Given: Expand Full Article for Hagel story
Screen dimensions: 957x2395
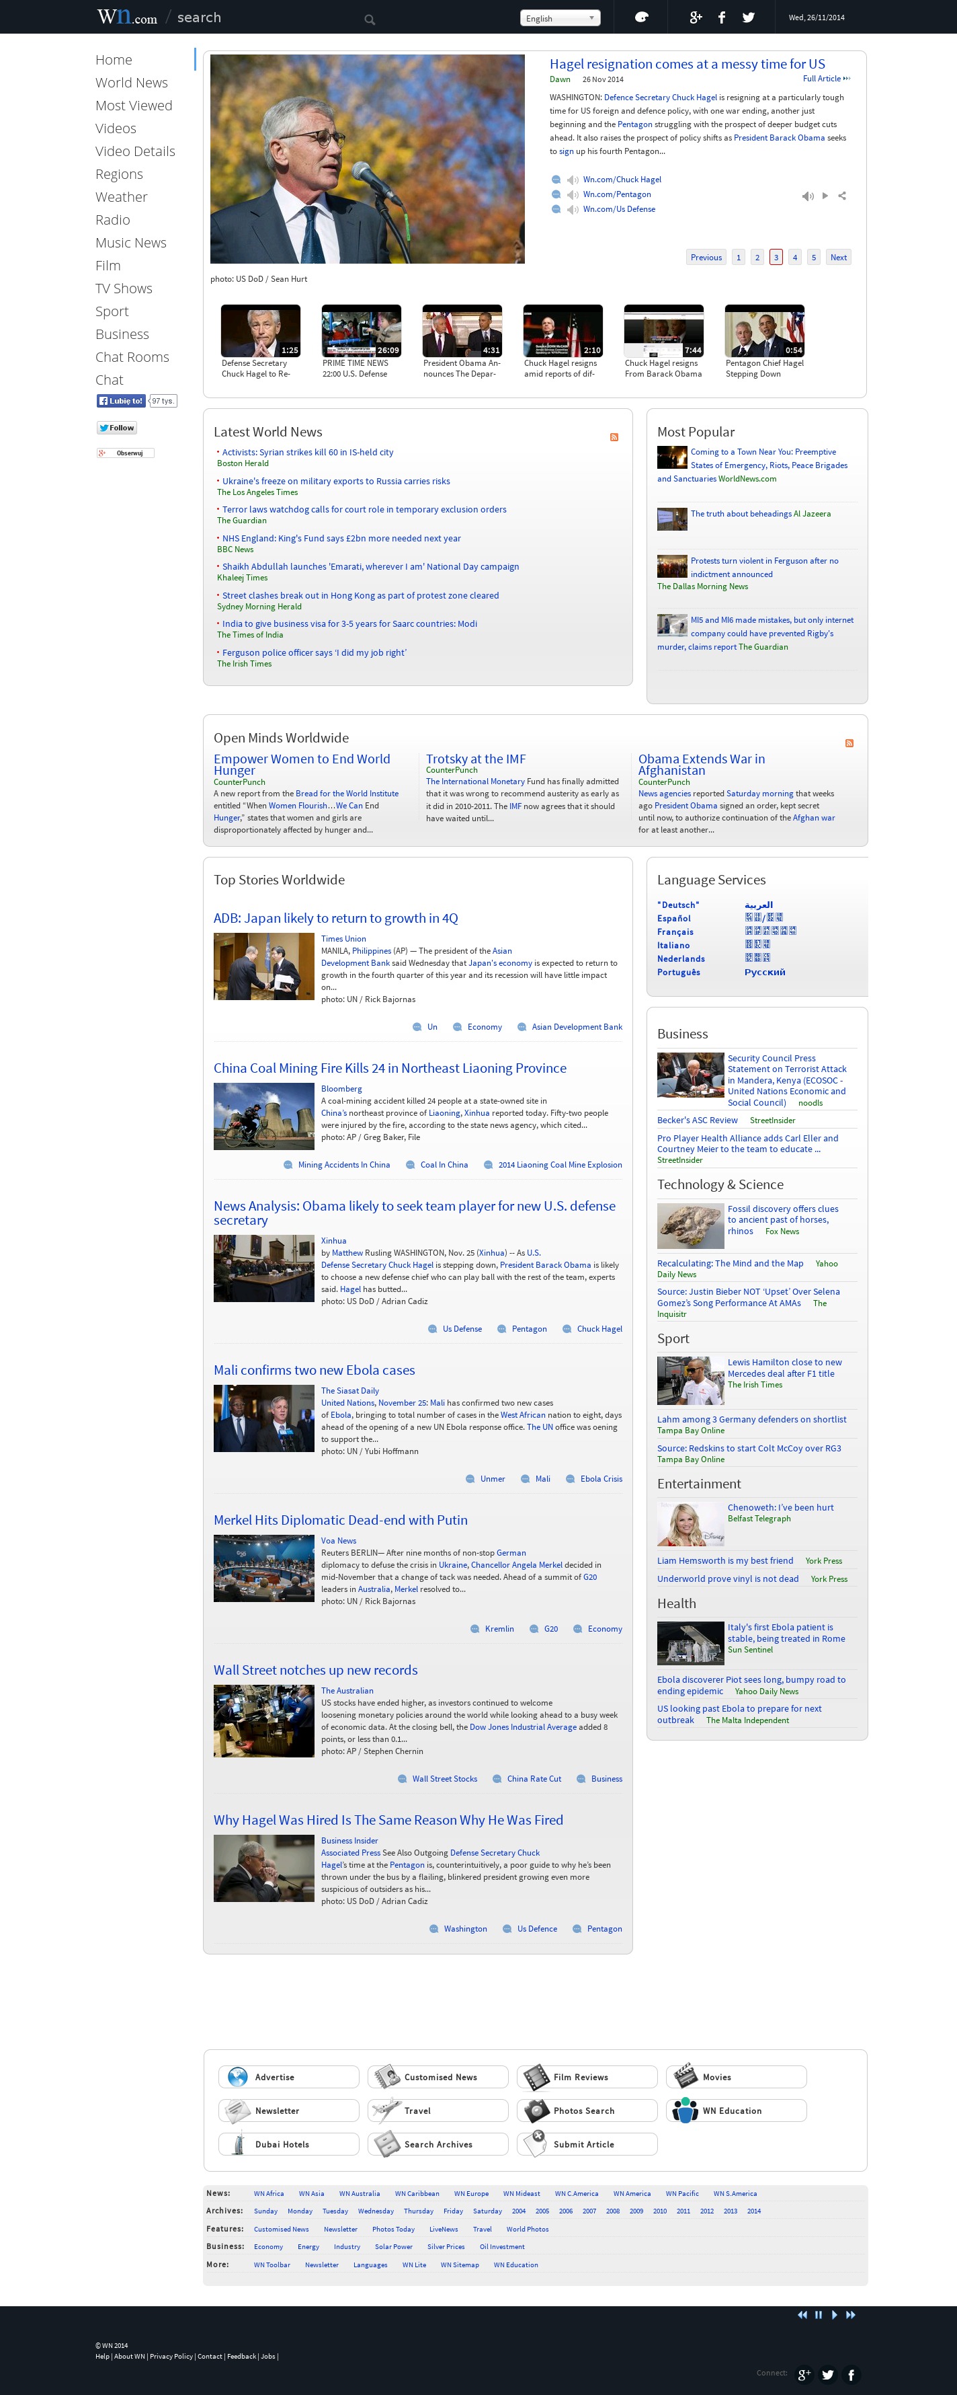Looking at the screenshot, I should (x=825, y=79).
